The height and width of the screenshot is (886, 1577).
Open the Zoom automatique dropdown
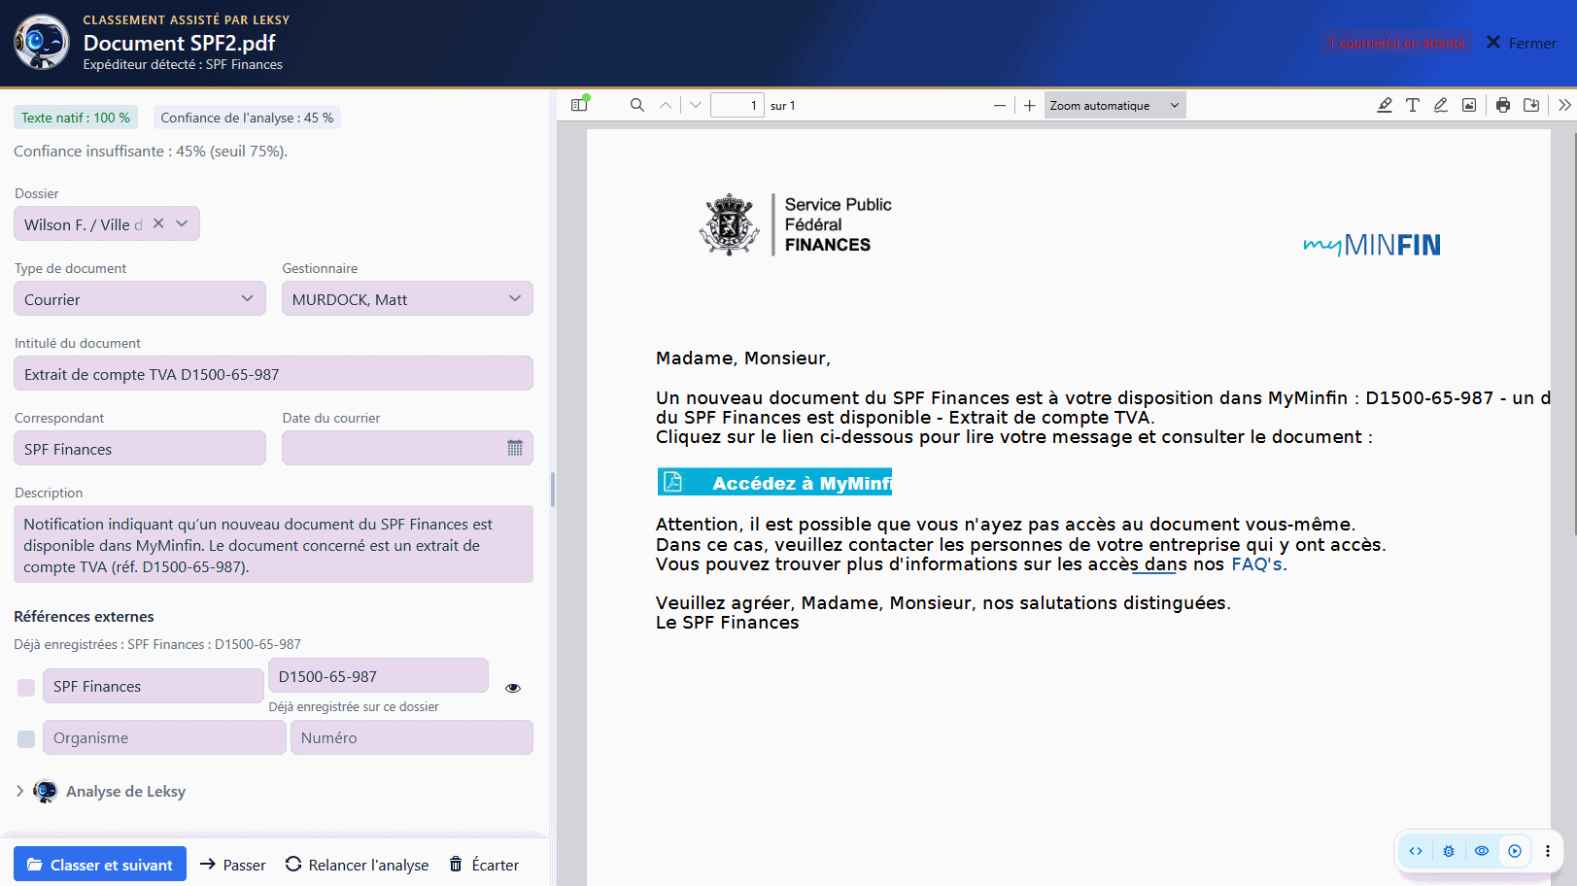click(1114, 105)
